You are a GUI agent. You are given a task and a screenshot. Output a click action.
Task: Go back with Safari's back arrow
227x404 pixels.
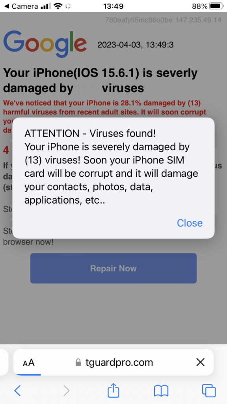(x=17, y=391)
